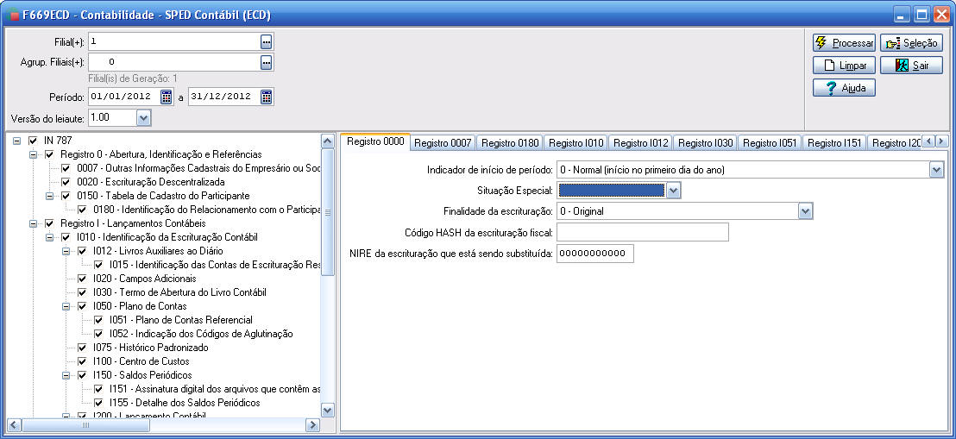The height and width of the screenshot is (439, 956).
Task: Uncheck I155 Detalhe dos Saldos checkbox
Action: coord(98,403)
